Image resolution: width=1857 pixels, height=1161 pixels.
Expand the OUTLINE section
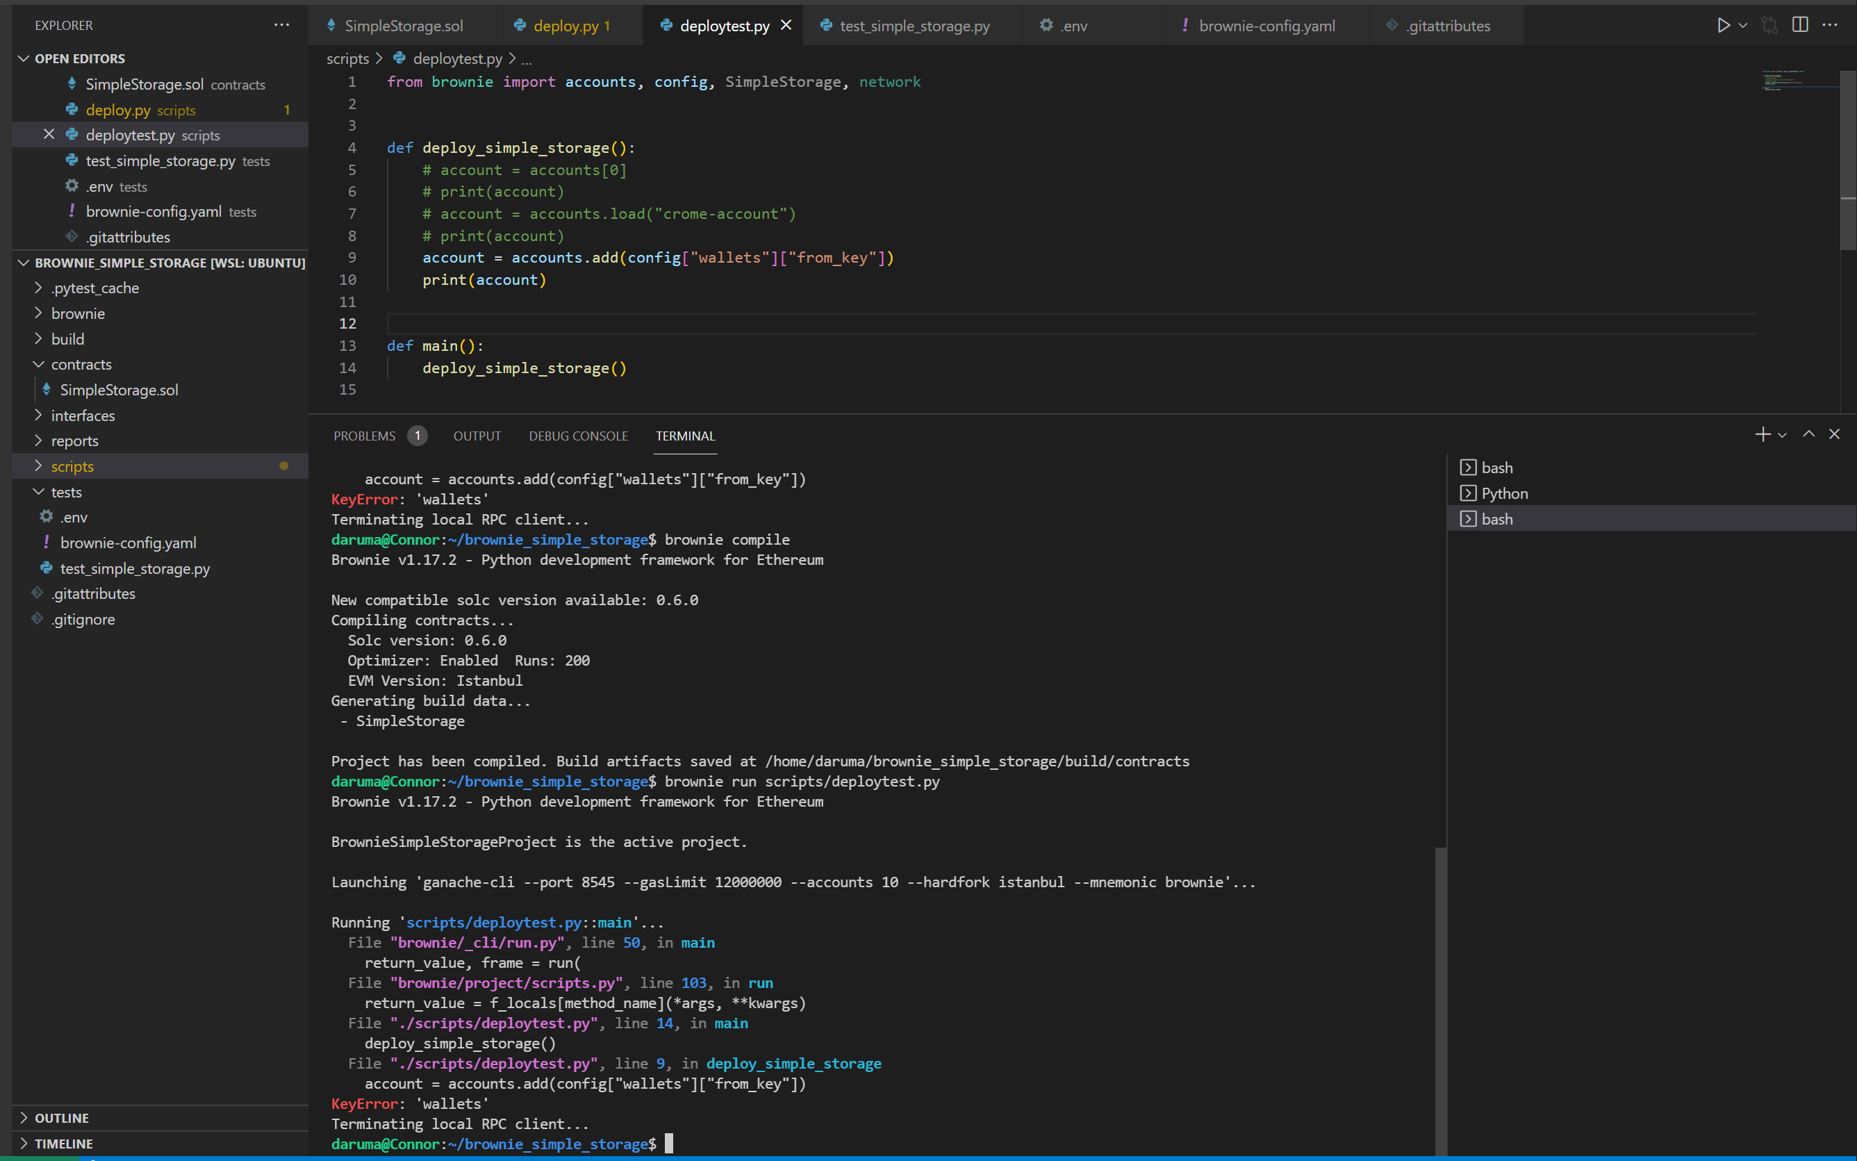click(x=61, y=1117)
